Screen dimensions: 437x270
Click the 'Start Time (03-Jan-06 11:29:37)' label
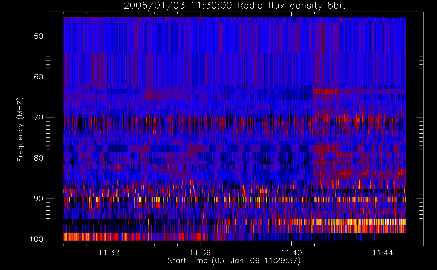point(234,261)
